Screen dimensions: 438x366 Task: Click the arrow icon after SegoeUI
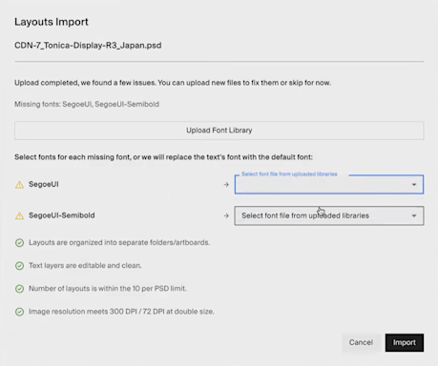pos(226,185)
